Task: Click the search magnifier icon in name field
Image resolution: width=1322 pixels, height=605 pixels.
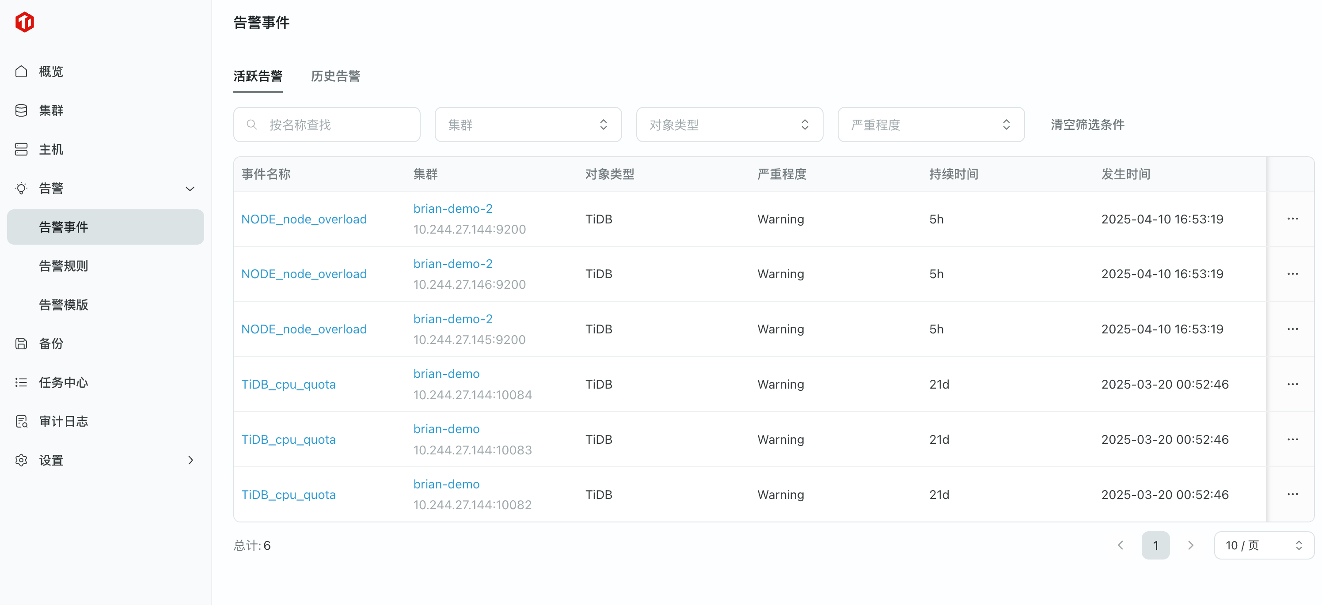Action: tap(251, 125)
